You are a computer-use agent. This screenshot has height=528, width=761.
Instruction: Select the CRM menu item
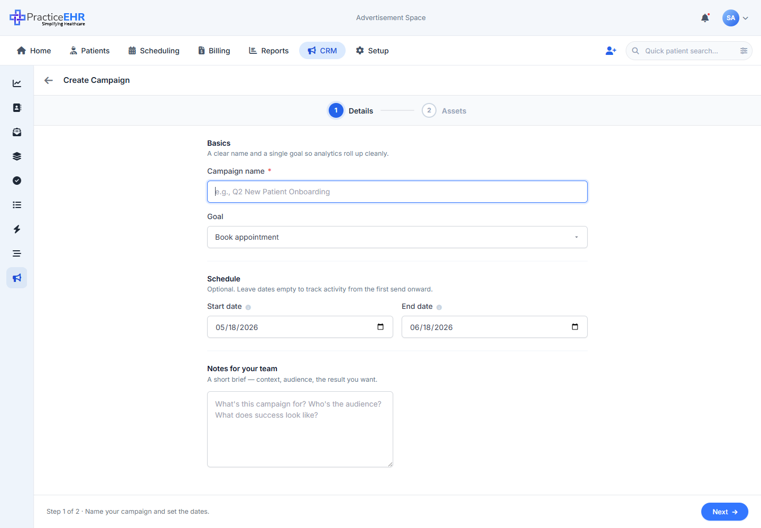pyautogui.click(x=322, y=51)
